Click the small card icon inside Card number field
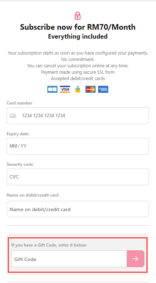 click(13, 116)
